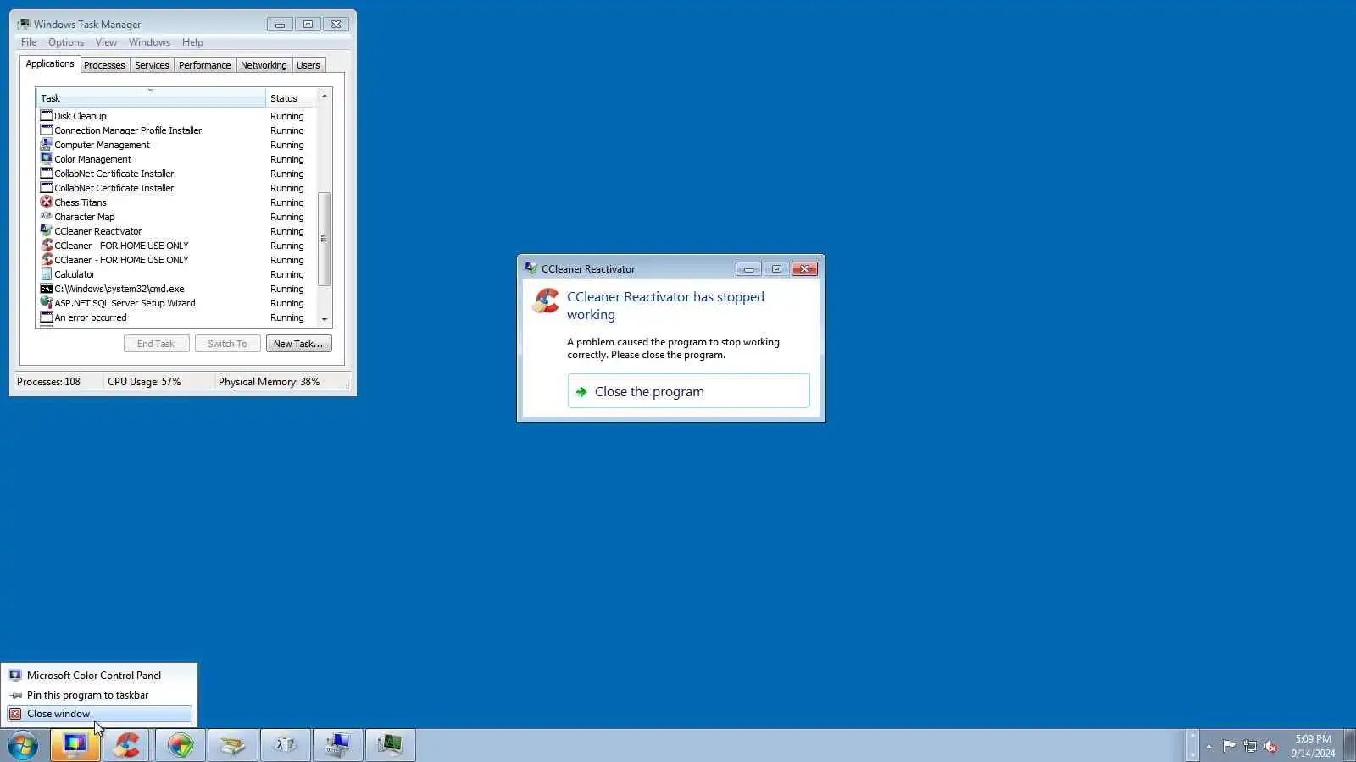Screen dimensions: 1356x762
Task: Open the Windows menu in Task Manager
Action: click(x=149, y=42)
